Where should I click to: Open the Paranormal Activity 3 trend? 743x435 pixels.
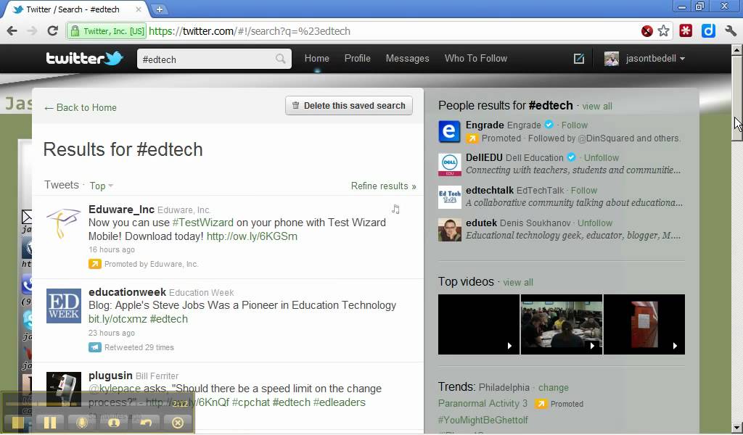point(483,403)
